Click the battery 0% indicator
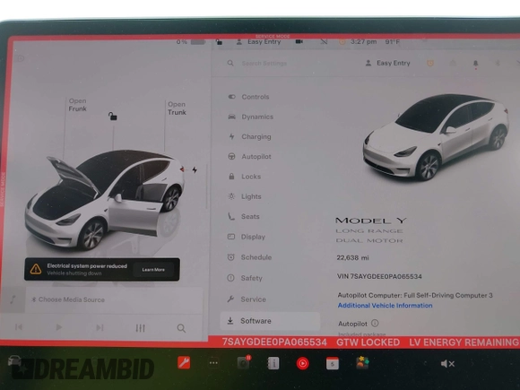This screenshot has width=520, height=390. pyautogui.click(x=191, y=42)
